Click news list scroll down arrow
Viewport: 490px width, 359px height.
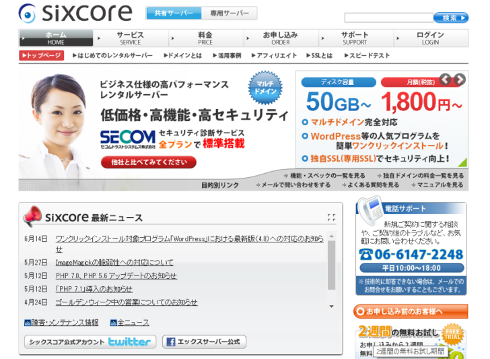(x=332, y=306)
